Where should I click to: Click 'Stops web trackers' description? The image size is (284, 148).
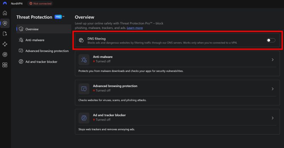coord(106,129)
